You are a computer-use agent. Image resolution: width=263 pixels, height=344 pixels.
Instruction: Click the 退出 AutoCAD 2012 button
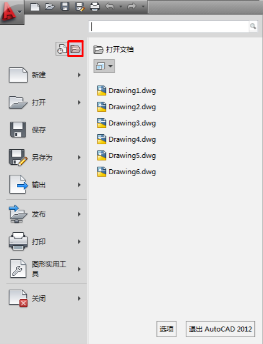[x=220, y=329]
